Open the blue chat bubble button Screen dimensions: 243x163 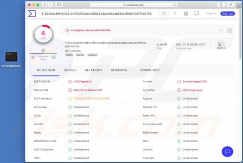pos(227,152)
